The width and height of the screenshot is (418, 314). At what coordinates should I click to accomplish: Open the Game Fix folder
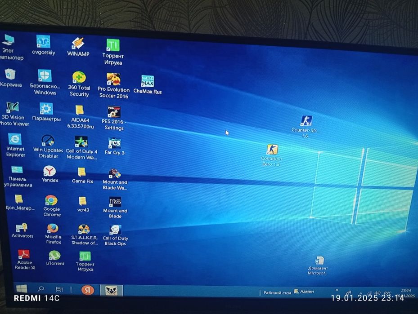pyautogui.click(x=82, y=175)
